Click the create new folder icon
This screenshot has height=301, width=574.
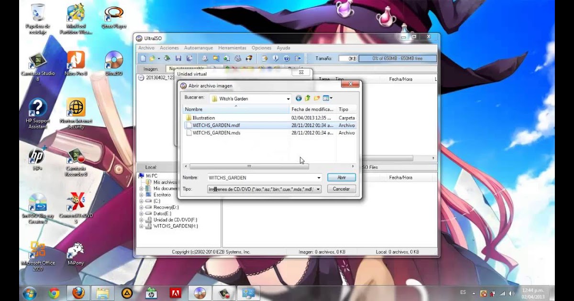click(x=317, y=98)
